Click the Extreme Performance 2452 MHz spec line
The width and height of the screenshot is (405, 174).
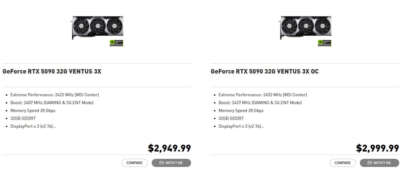click(x=263, y=95)
